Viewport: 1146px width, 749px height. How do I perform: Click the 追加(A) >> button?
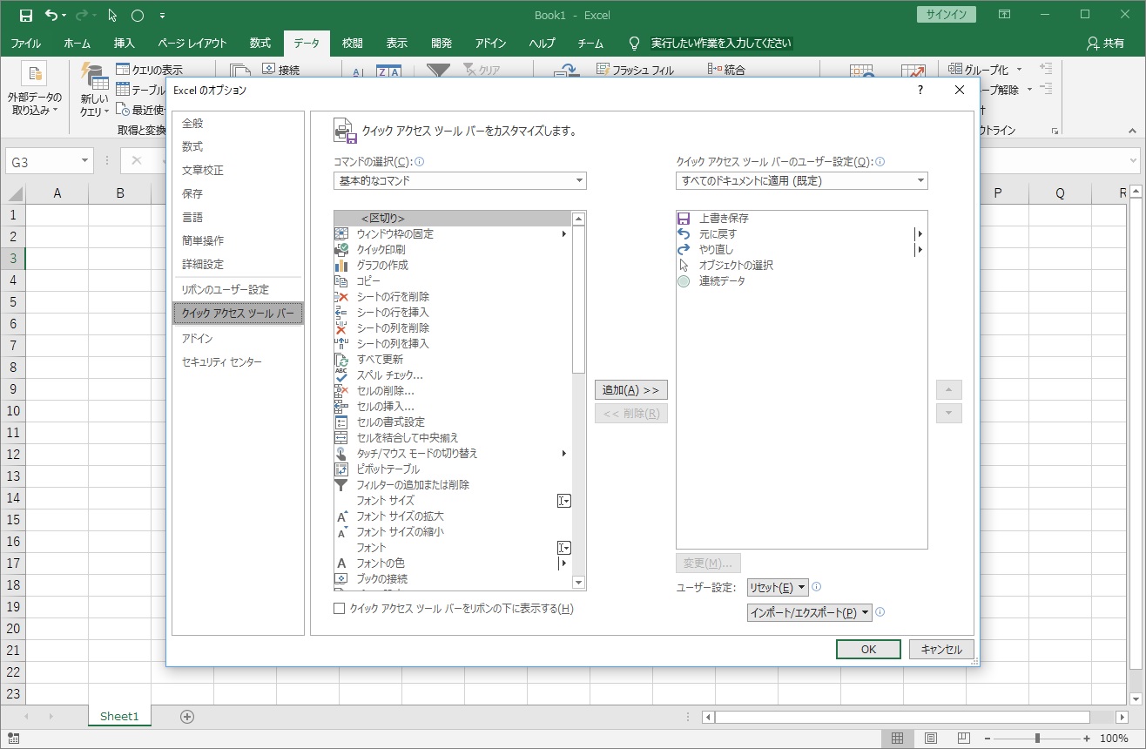tap(631, 389)
